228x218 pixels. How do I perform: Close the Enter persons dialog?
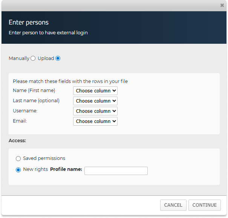click(222, 5)
